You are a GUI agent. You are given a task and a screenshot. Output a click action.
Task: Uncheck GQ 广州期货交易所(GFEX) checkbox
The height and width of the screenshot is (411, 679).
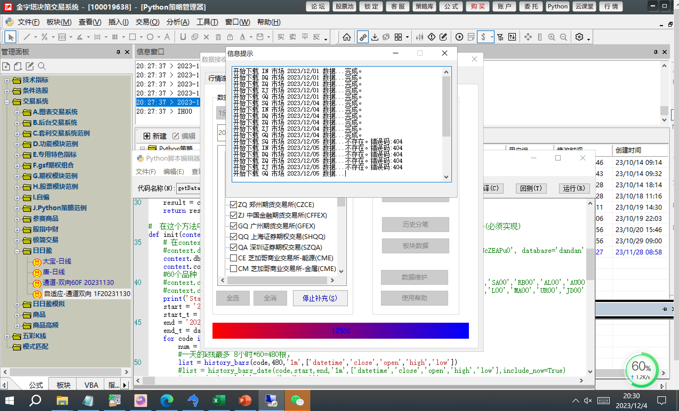(234, 226)
